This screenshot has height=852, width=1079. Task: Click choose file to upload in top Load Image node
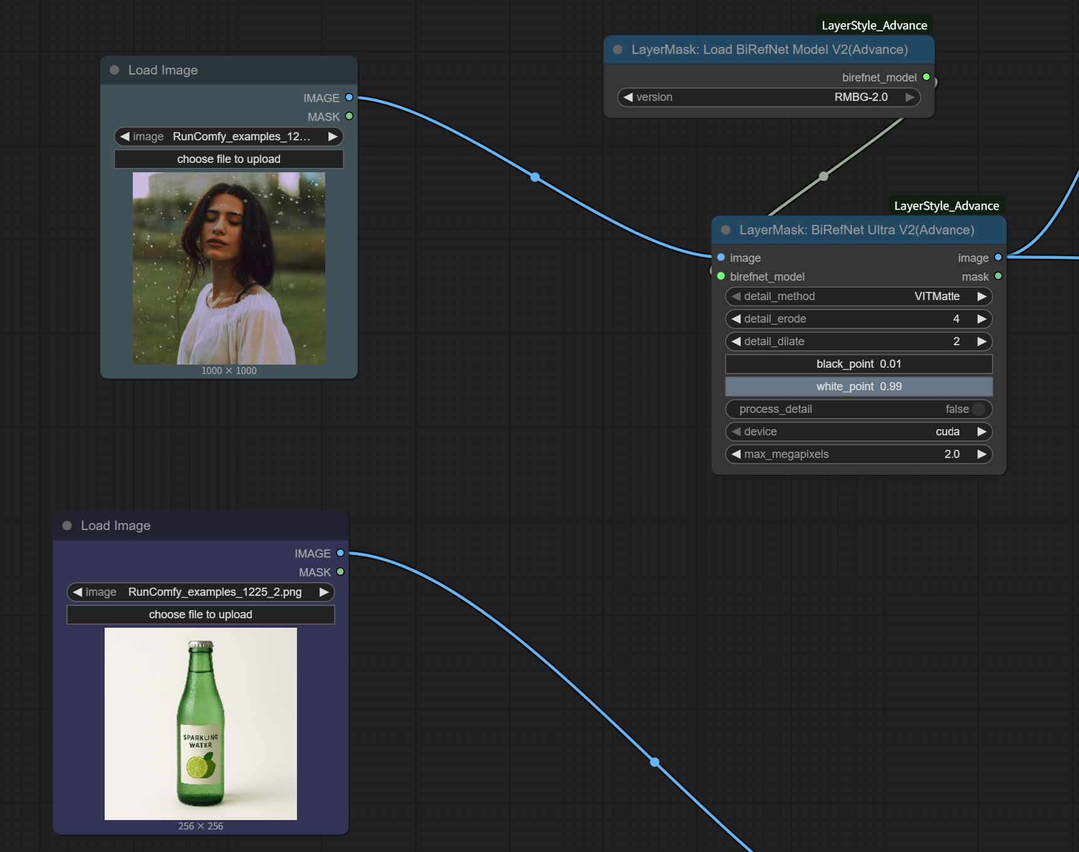[229, 159]
